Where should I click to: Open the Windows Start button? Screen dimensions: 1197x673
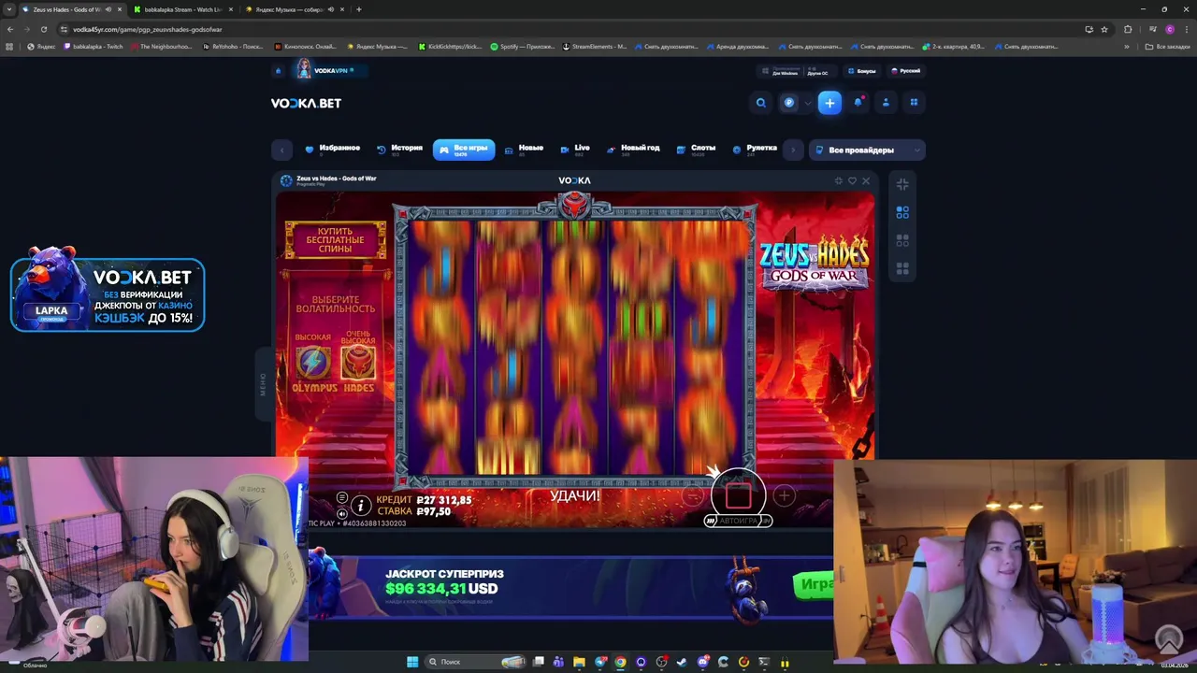[412, 662]
